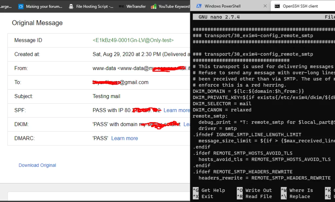This screenshot has height=202, width=335.
Task: Click the DKIM: row label
Action: (x=22, y=124)
